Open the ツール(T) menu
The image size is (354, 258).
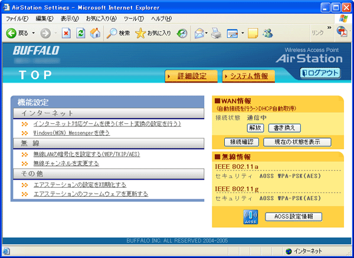(134, 19)
